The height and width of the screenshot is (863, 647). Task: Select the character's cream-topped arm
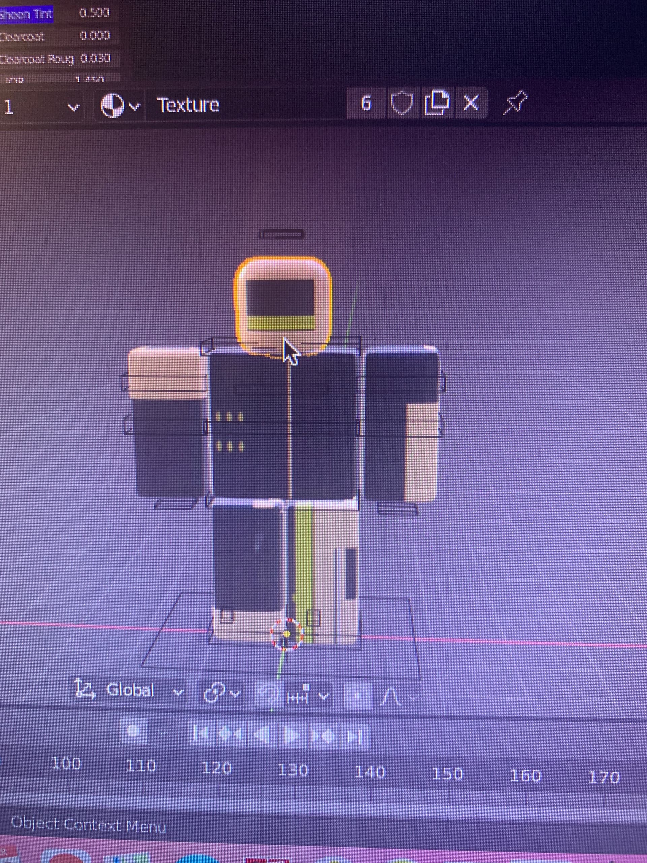pyautogui.click(x=168, y=421)
